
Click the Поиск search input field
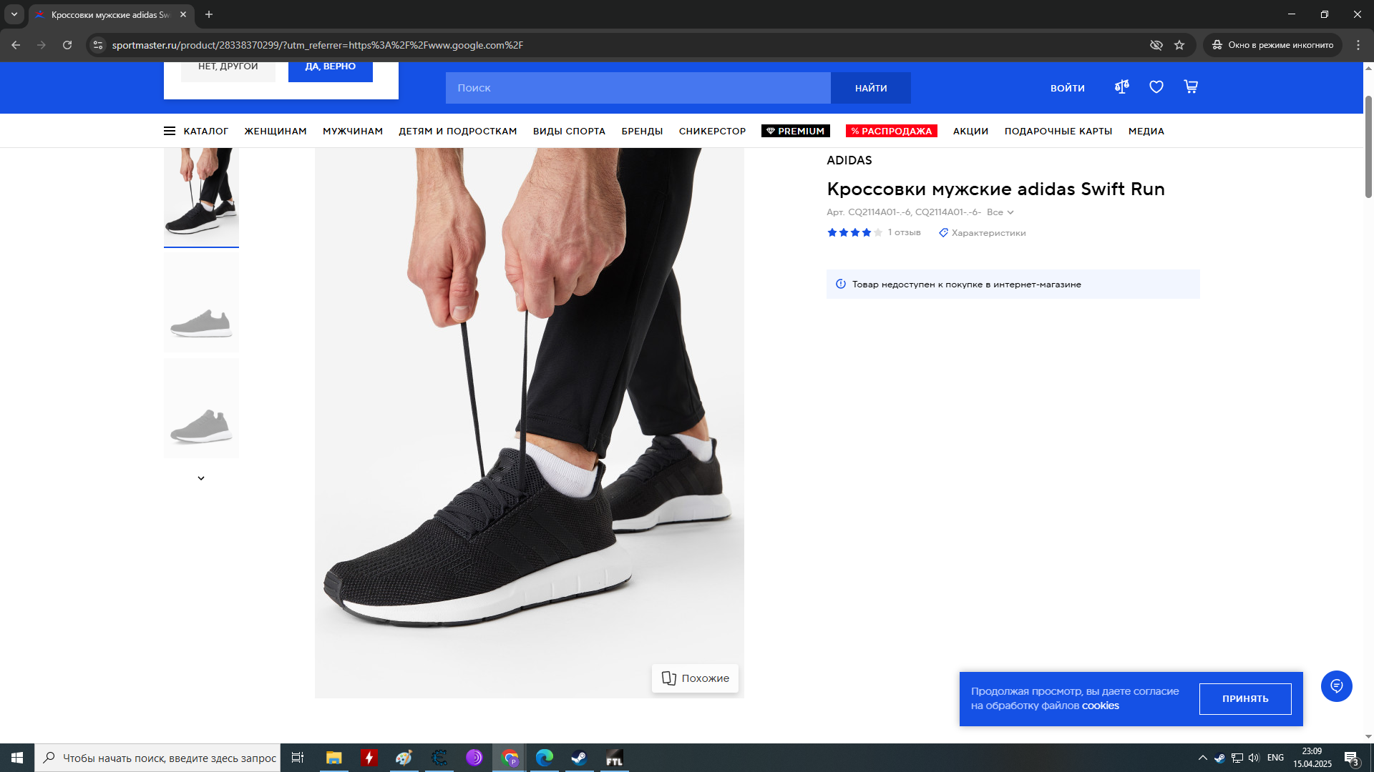tap(637, 88)
